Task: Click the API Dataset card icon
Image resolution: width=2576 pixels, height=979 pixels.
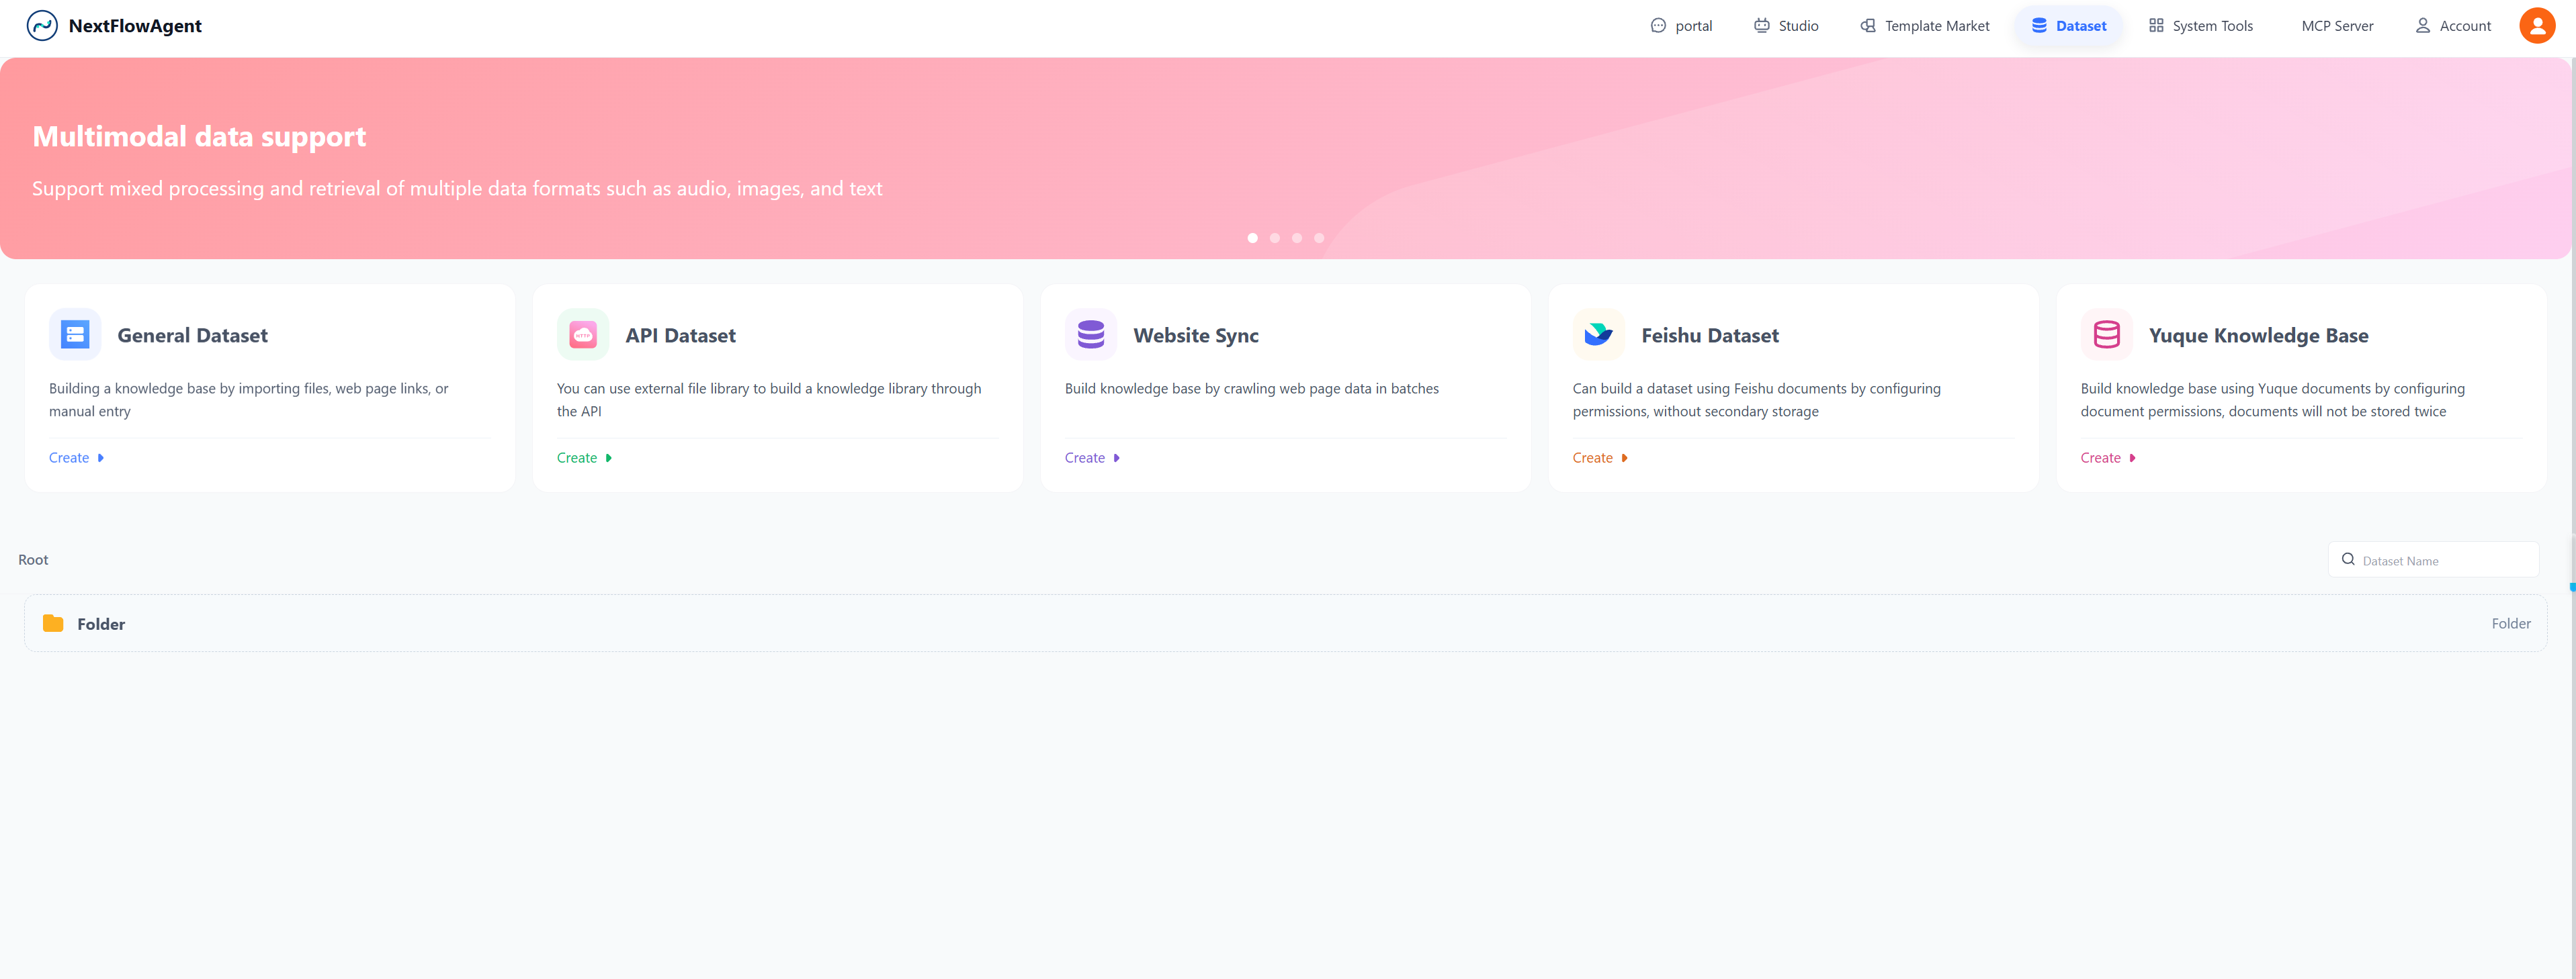Action: point(583,334)
